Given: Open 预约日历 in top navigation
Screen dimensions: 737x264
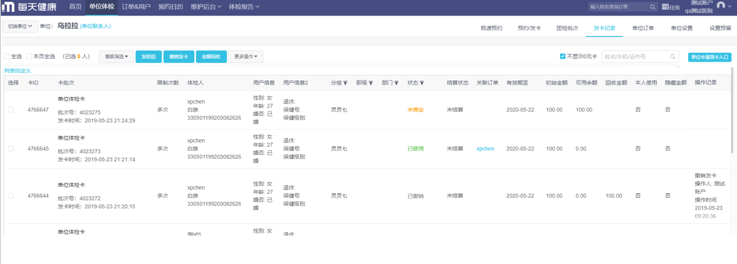Looking at the screenshot, I should [x=171, y=7].
